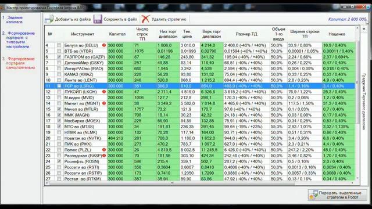Click 'Наценка' column header

[x=337, y=34]
